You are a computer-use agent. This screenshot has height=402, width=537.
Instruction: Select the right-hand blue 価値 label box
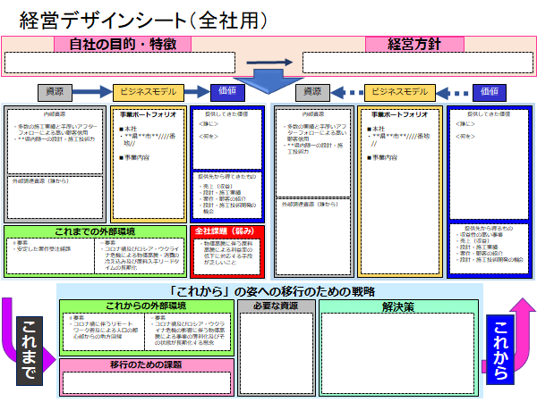coord(489,92)
